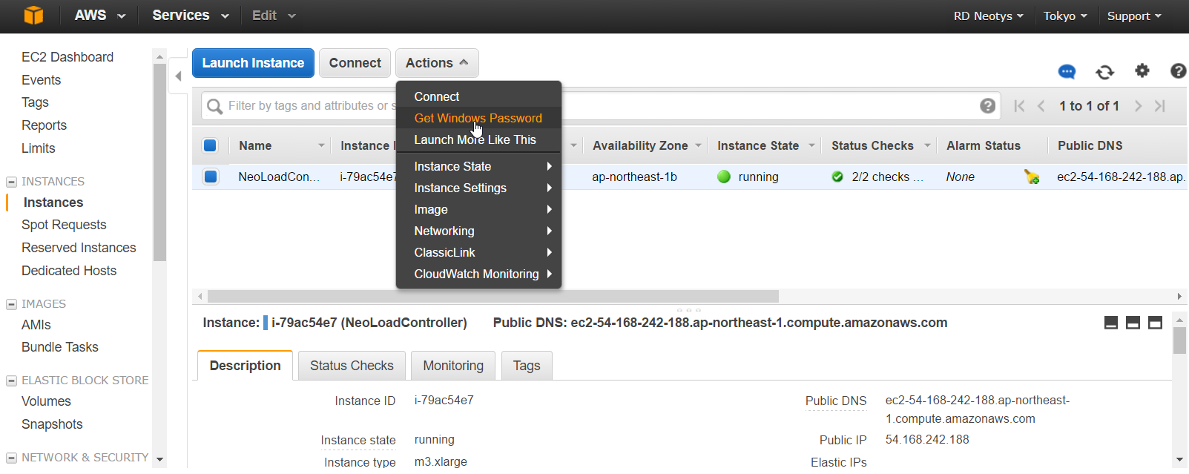Screen dimensions: 1189x474
Task: Open Volumes in the sidebar
Action: click(x=46, y=401)
